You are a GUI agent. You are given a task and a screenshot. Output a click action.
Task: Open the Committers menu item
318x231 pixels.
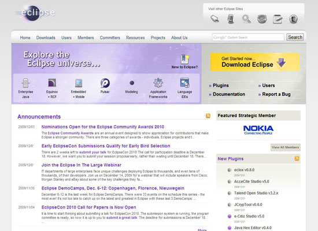(x=110, y=38)
